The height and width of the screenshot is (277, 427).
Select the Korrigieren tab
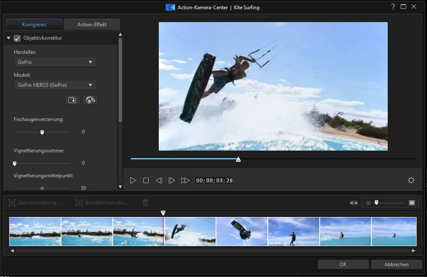click(x=34, y=25)
